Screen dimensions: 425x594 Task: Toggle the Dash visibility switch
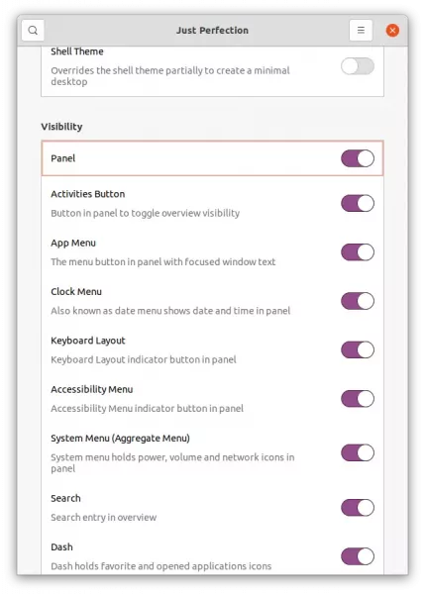[x=357, y=556]
